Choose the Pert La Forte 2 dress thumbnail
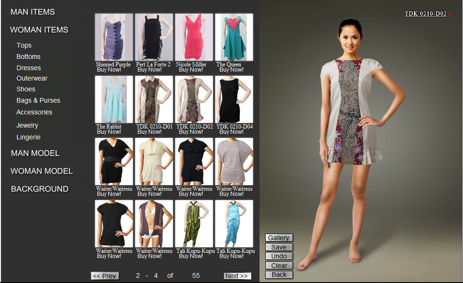The width and height of the screenshot is (463, 283). [154, 37]
